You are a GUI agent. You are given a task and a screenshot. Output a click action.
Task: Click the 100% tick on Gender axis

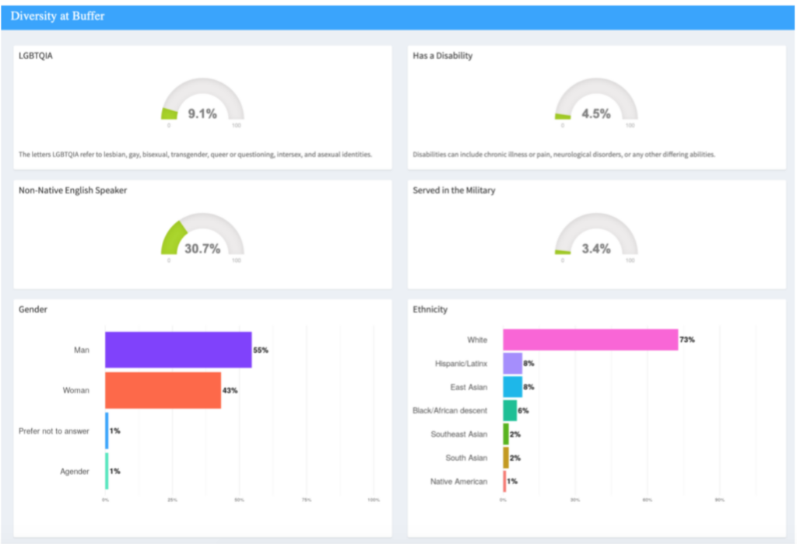(x=374, y=500)
